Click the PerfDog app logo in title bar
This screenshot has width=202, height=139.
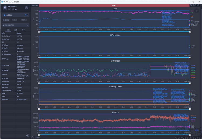[x=2, y=2]
